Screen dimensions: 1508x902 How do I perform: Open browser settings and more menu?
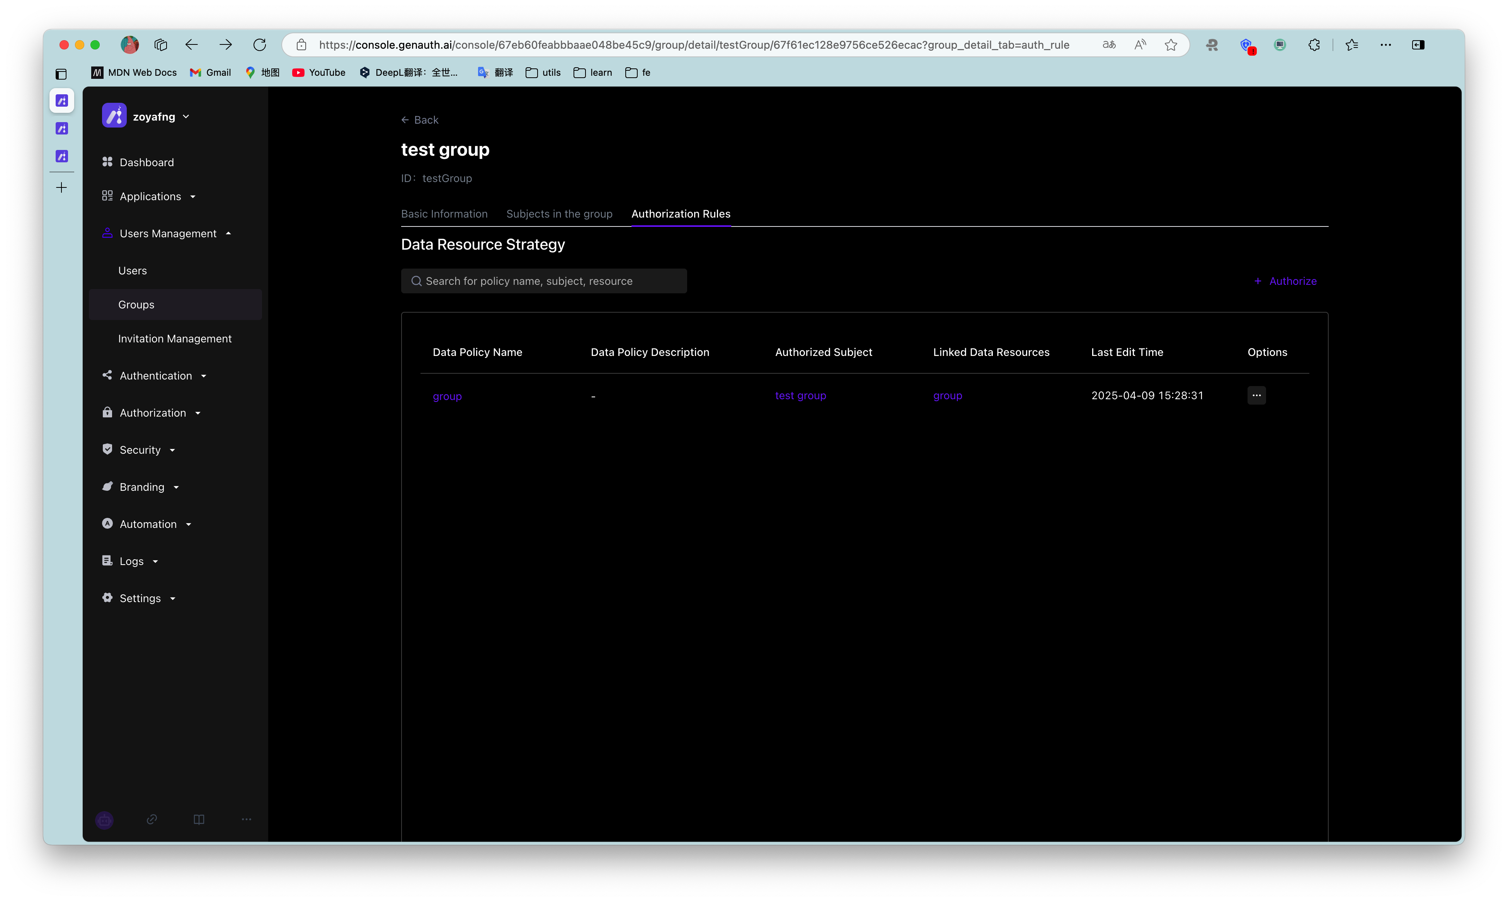tap(1386, 44)
